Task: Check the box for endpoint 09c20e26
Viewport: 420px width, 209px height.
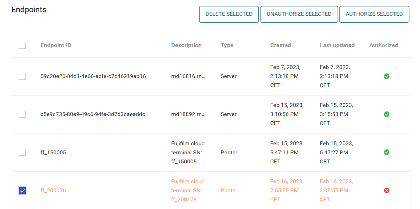Action: [x=22, y=76]
